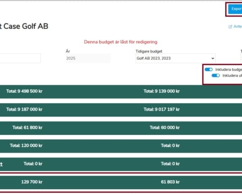The height and width of the screenshot is (195, 242).
Task: Expand the row with total 120 000 kr
Action: coord(121,146)
